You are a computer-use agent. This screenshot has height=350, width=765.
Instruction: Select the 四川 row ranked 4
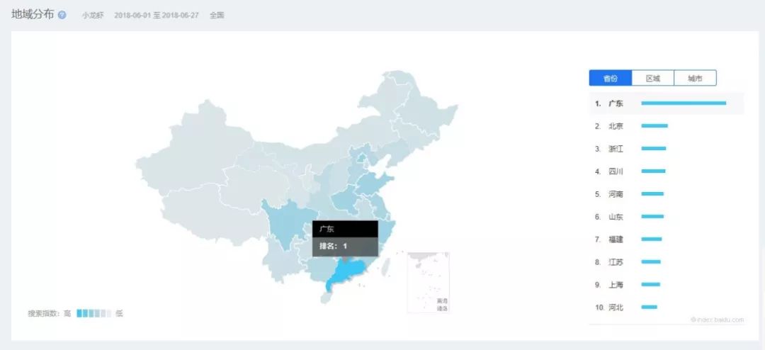click(667, 171)
